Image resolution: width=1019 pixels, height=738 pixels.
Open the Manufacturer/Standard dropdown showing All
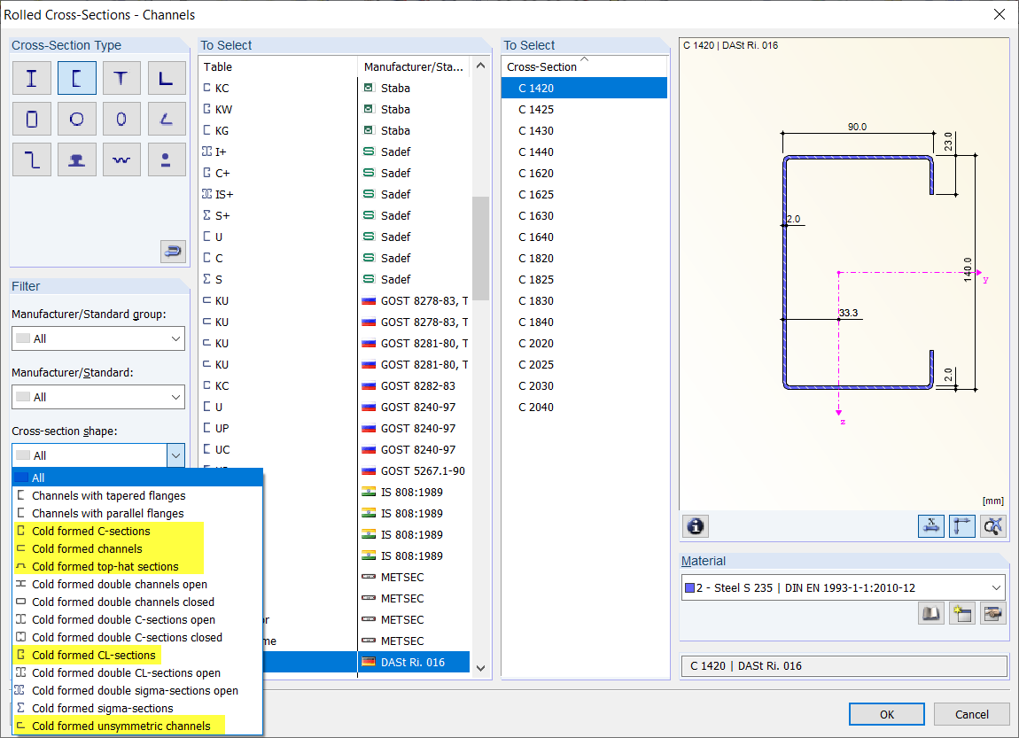pos(97,397)
